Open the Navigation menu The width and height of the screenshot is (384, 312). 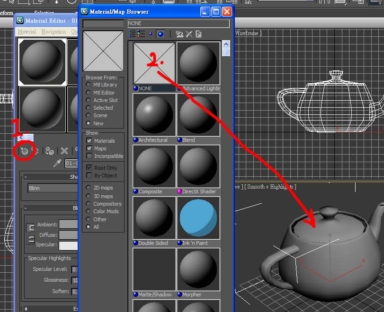(54, 32)
